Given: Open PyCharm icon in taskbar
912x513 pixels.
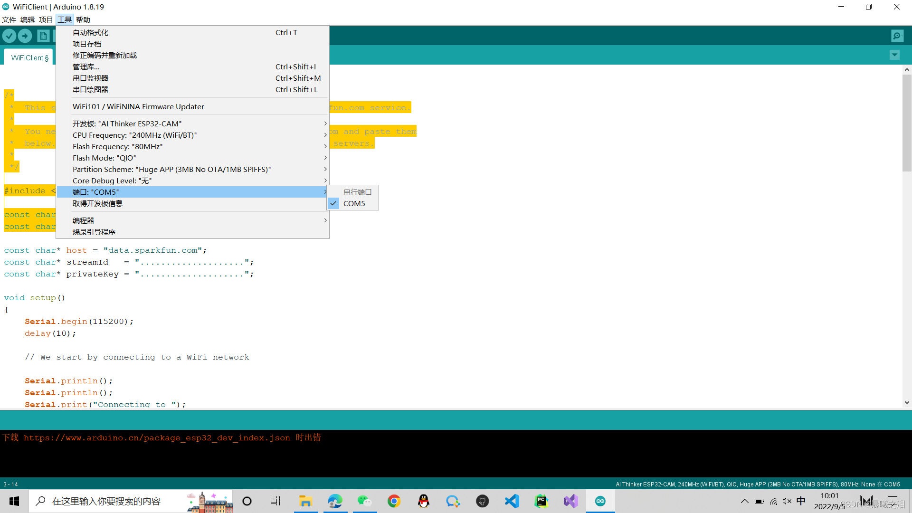Looking at the screenshot, I should pyautogui.click(x=541, y=501).
